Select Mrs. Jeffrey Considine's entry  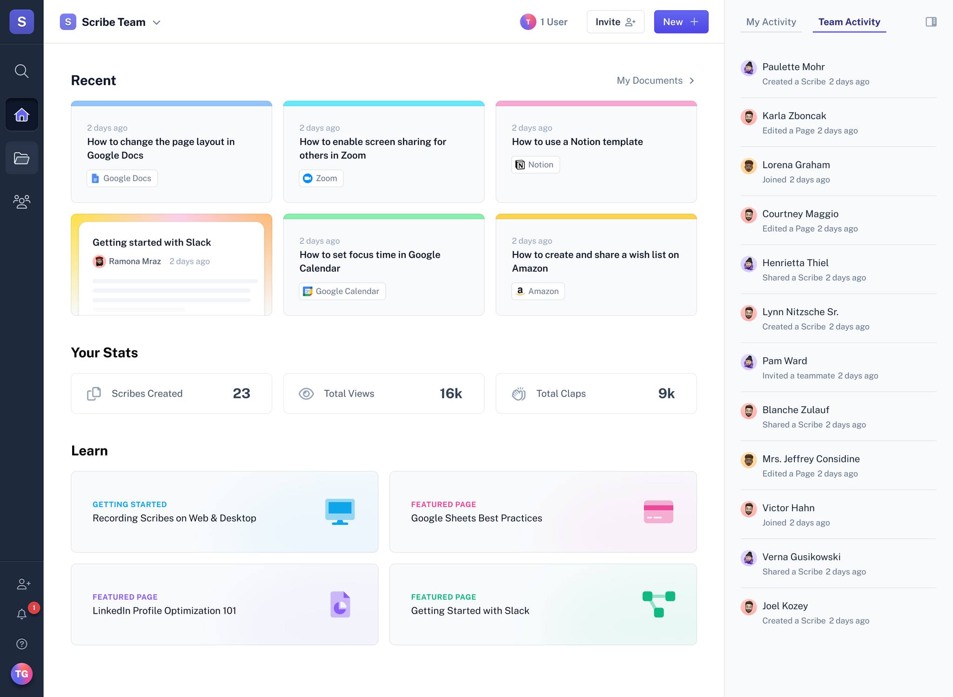click(838, 466)
